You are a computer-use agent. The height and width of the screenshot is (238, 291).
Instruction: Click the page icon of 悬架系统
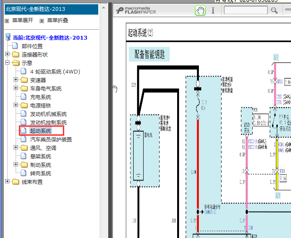24,156
